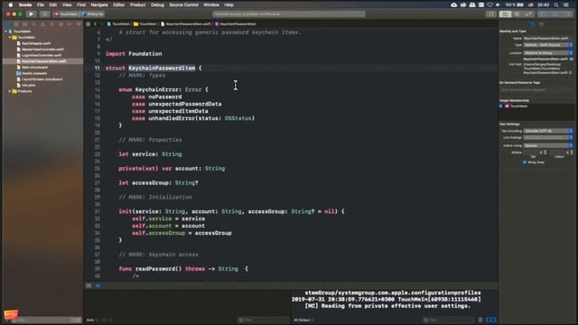Toggle the variables view pane button
Image resolution: width=578 pixels, height=325 pixels.
tap(489, 320)
